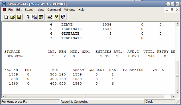Click 'Report is Complete.' status text
The width and height of the screenshot is (181, 105).
click(74, 102)
